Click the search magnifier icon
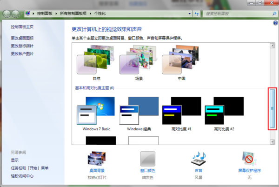279x187 pixels. pyautogui.click(x=274, y=13)
